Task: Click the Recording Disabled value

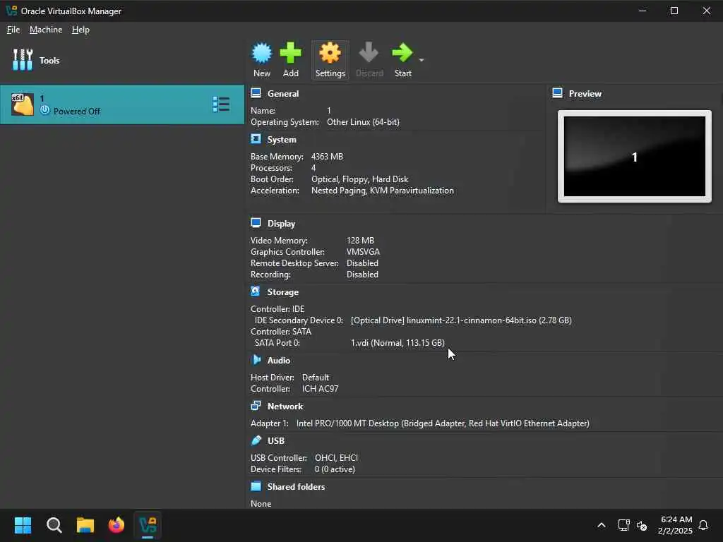Action: coord(362,275)
